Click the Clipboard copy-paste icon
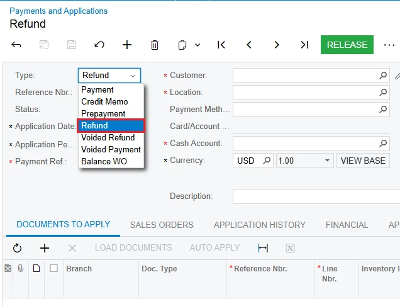The width and height of the screenshot is (400, 306). point(182,45)
